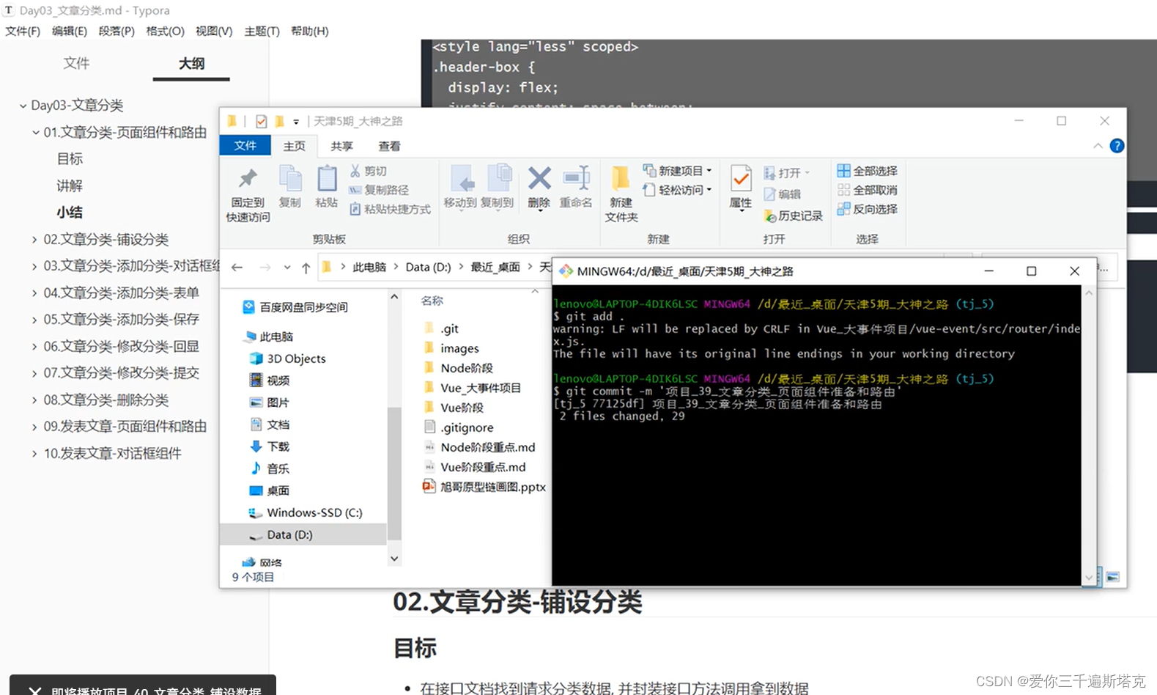This screenshot has width=1157, height=695.
Task: Click the 名称 column header
Action: [432, 301]
